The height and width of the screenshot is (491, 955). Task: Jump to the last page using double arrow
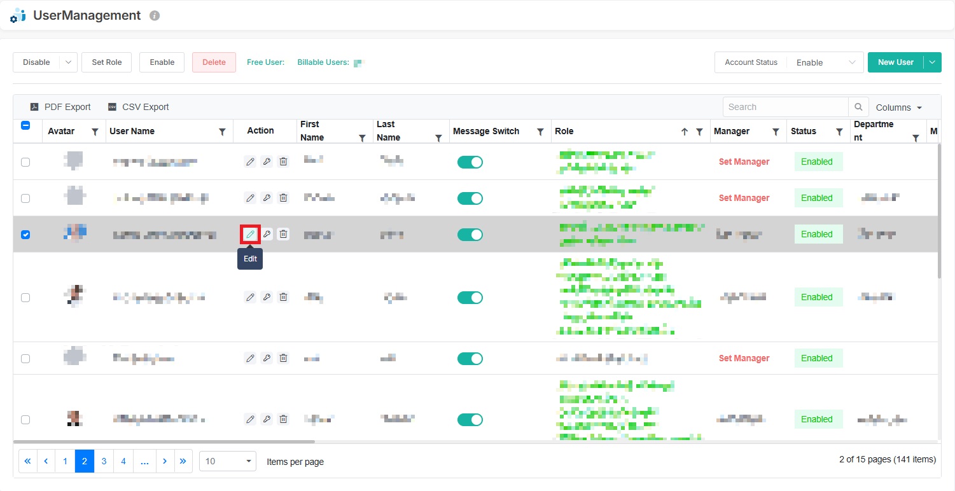click(183, 461)
